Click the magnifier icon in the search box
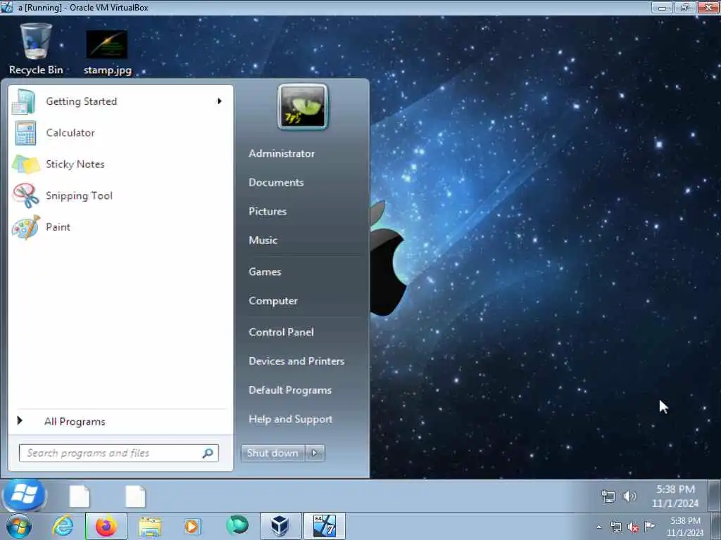721x540 pixels. tap(208, 454)
